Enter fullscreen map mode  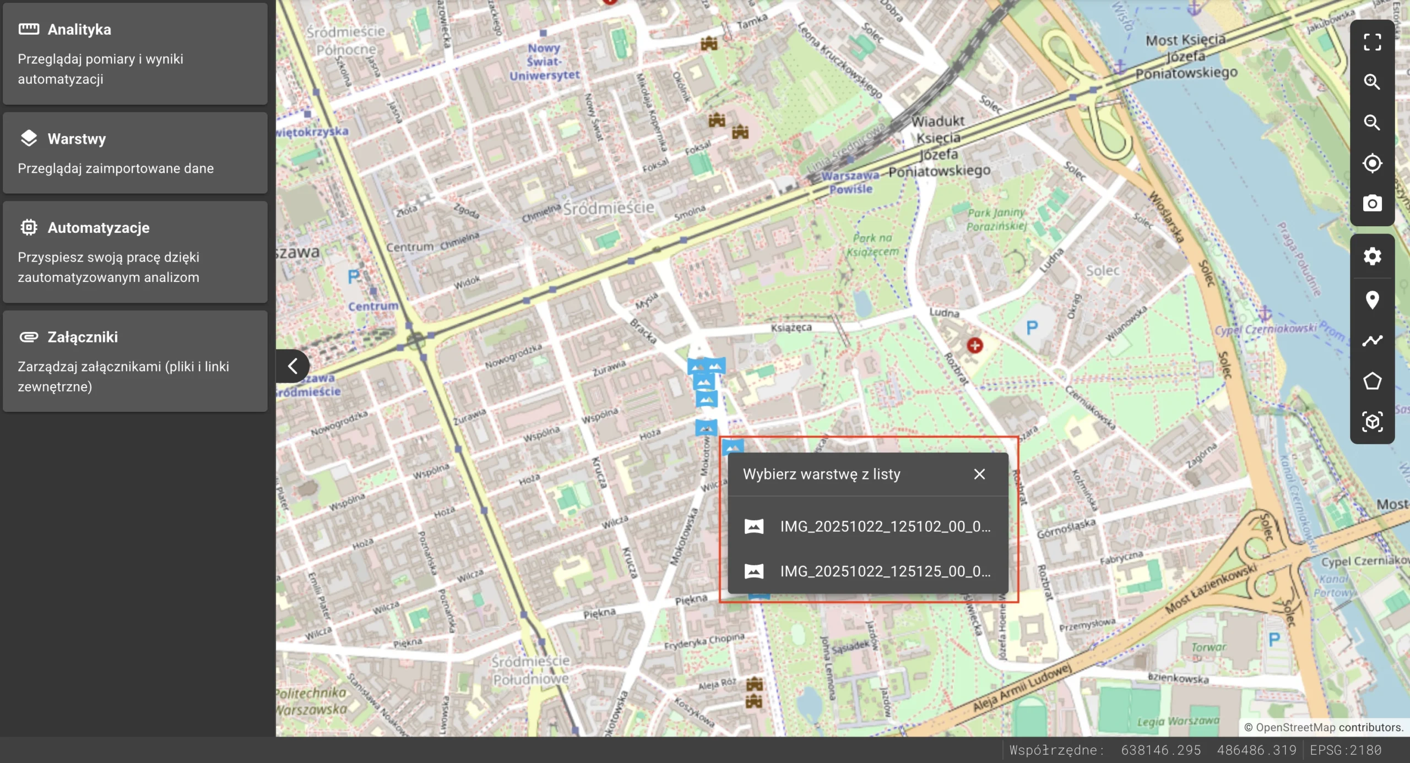tap(1372, 42)
